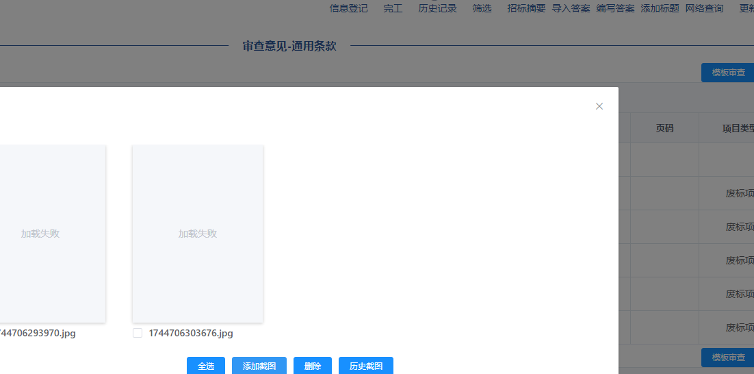Screen dimensions: 754x374
Task: Open 网络查询 in the top menu
Action: (x=705, y=8)
